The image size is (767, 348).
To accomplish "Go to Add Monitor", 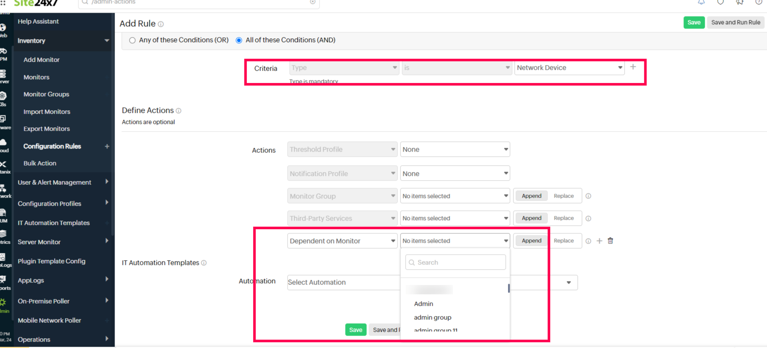I will 41,60.
